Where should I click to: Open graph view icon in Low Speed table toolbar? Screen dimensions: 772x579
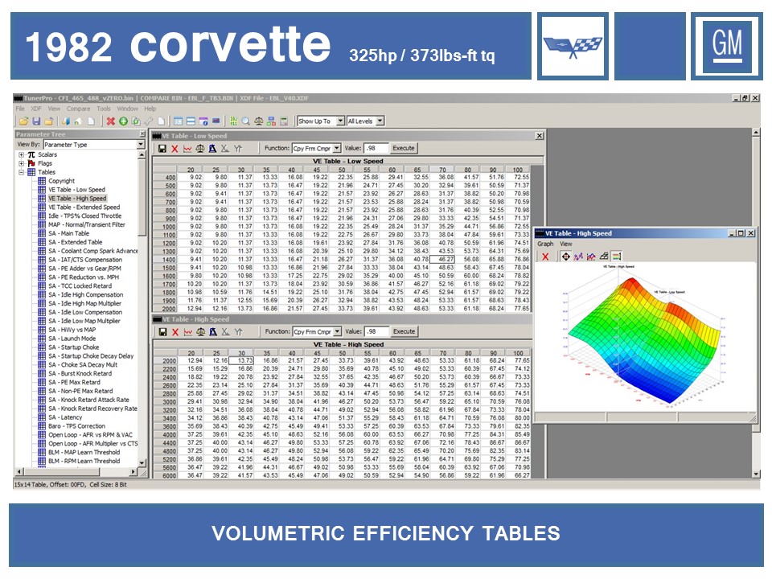click(x=187, y=149)
